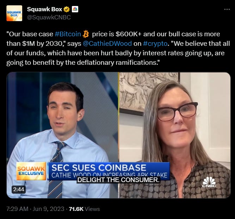Play the Cathie Wood interview video
Screen dimensions: 235x219
point(118,135)
